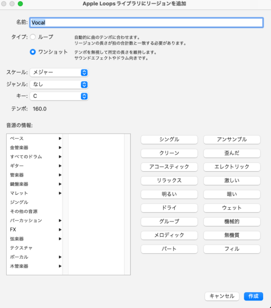
Task: Click the キャンセル button
Action: click(x=222, y=296)
